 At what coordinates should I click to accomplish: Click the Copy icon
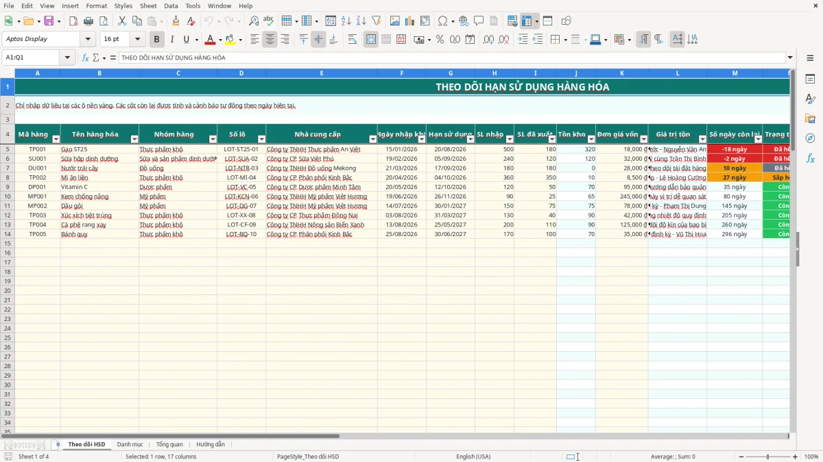tap(136, 21)
